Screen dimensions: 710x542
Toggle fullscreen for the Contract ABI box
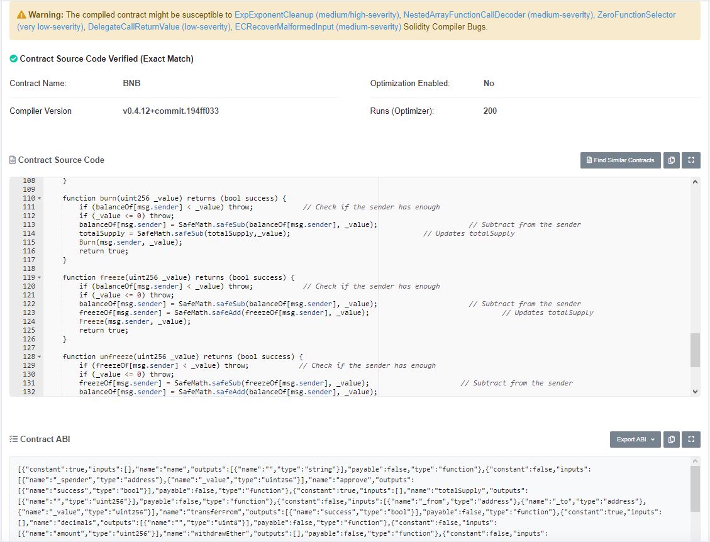(x=691, y=440)
